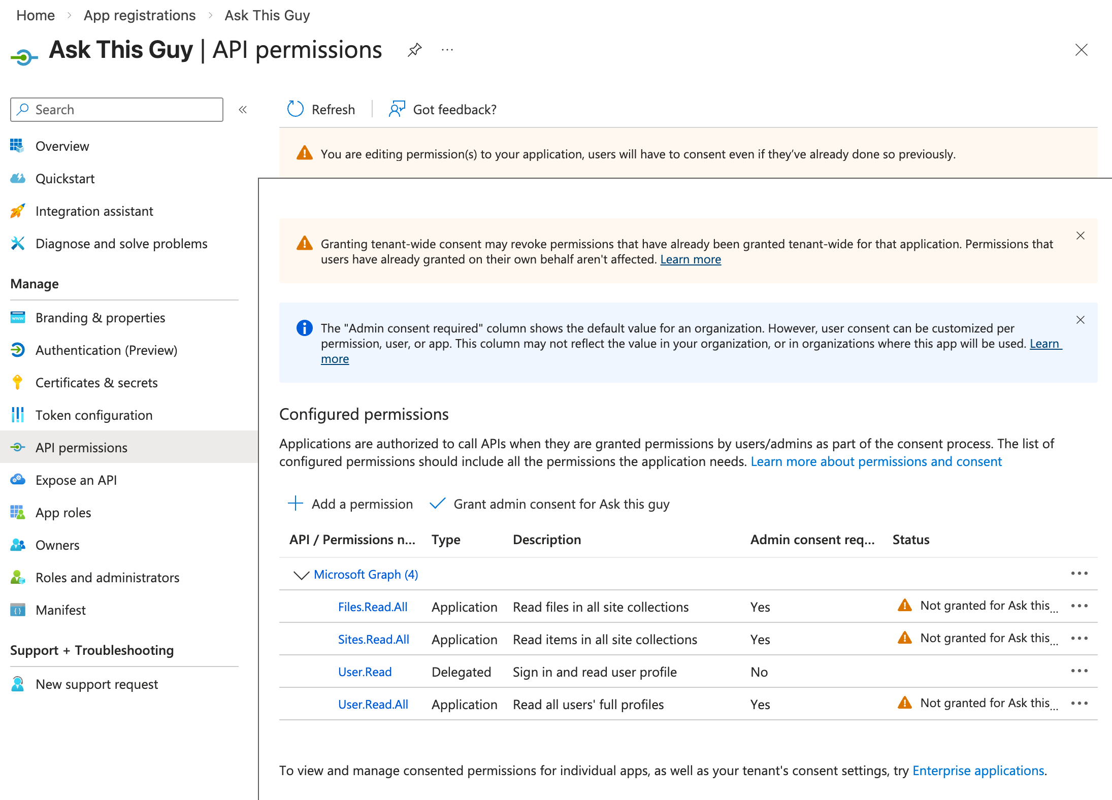Open Token configuration
The height and width of the screenshot is (800, 1112).
tap(94, 415)
